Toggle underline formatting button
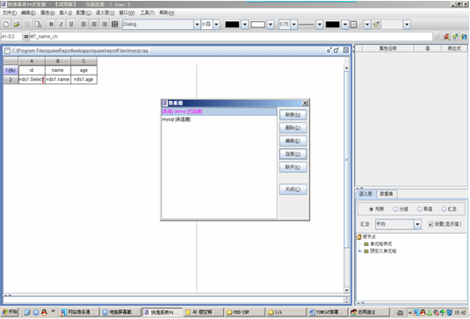The width and height of the screenshot is (470, 319). click(x=71, y=25)
